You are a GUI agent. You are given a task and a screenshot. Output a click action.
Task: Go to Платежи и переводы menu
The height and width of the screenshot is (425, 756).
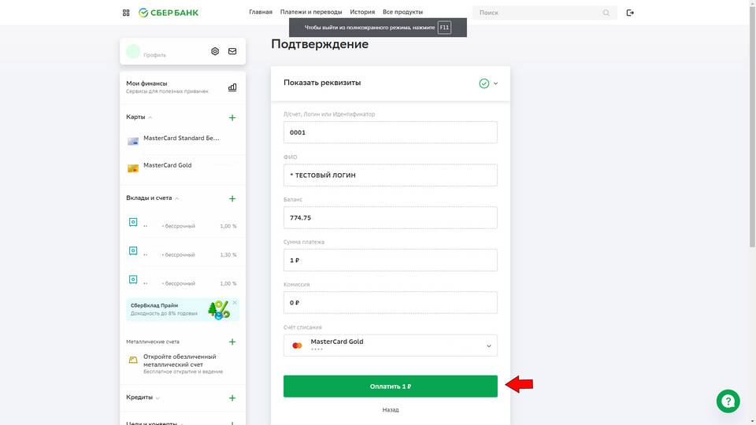[311, 12]
